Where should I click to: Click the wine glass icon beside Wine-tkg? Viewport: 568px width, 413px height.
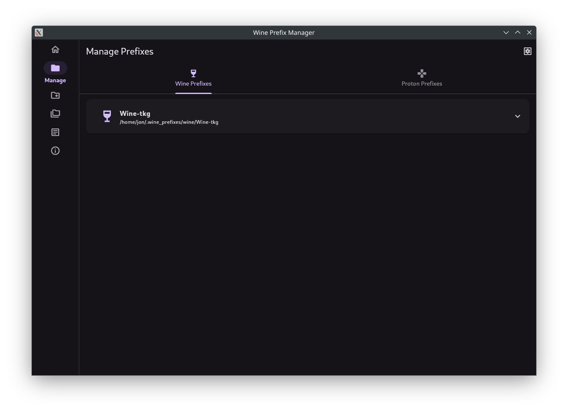[x=107, y=116]
